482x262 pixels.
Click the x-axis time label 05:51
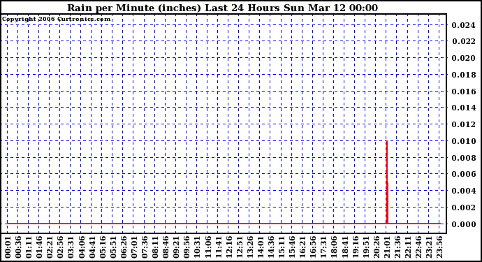113,247
